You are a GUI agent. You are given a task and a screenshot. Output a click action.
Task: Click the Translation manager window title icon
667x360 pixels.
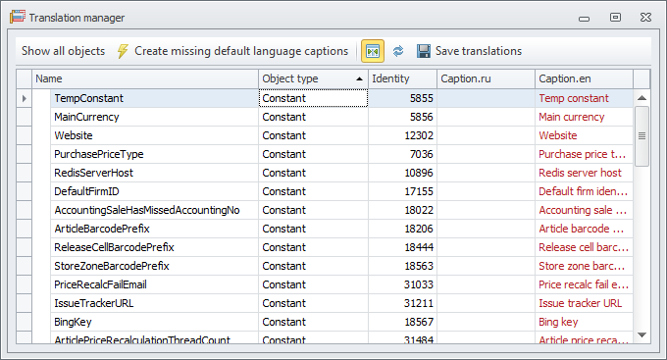point(18,17)
